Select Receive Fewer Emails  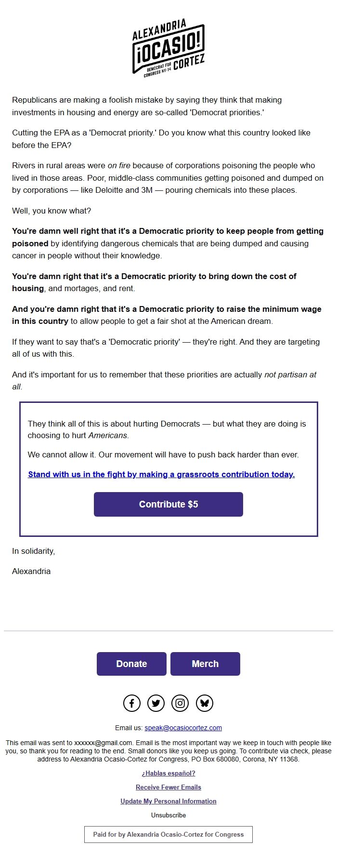(x=168, y=787)
